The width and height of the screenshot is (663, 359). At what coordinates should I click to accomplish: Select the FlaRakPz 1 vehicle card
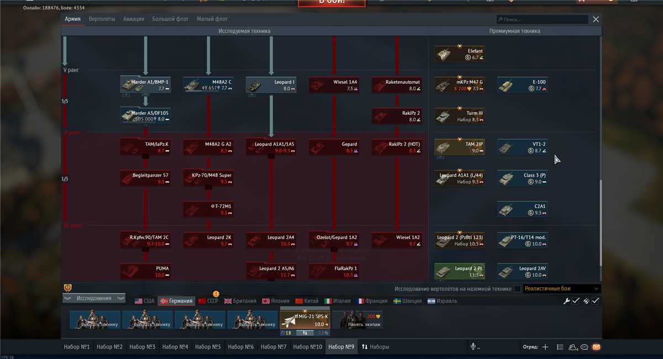pos(334,271)
